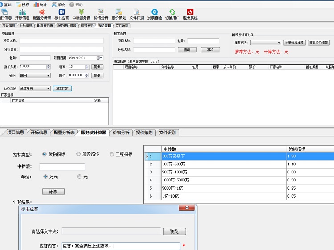This screenshot has height=250, width=334.
Task: Open the 中标服务费 toolbar icon
Action: 81,14
